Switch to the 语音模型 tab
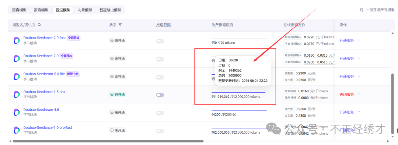The height and width of the screenshot is (145, 398). click(41, 10)
